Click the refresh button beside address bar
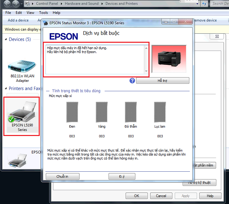 (204, 3)
